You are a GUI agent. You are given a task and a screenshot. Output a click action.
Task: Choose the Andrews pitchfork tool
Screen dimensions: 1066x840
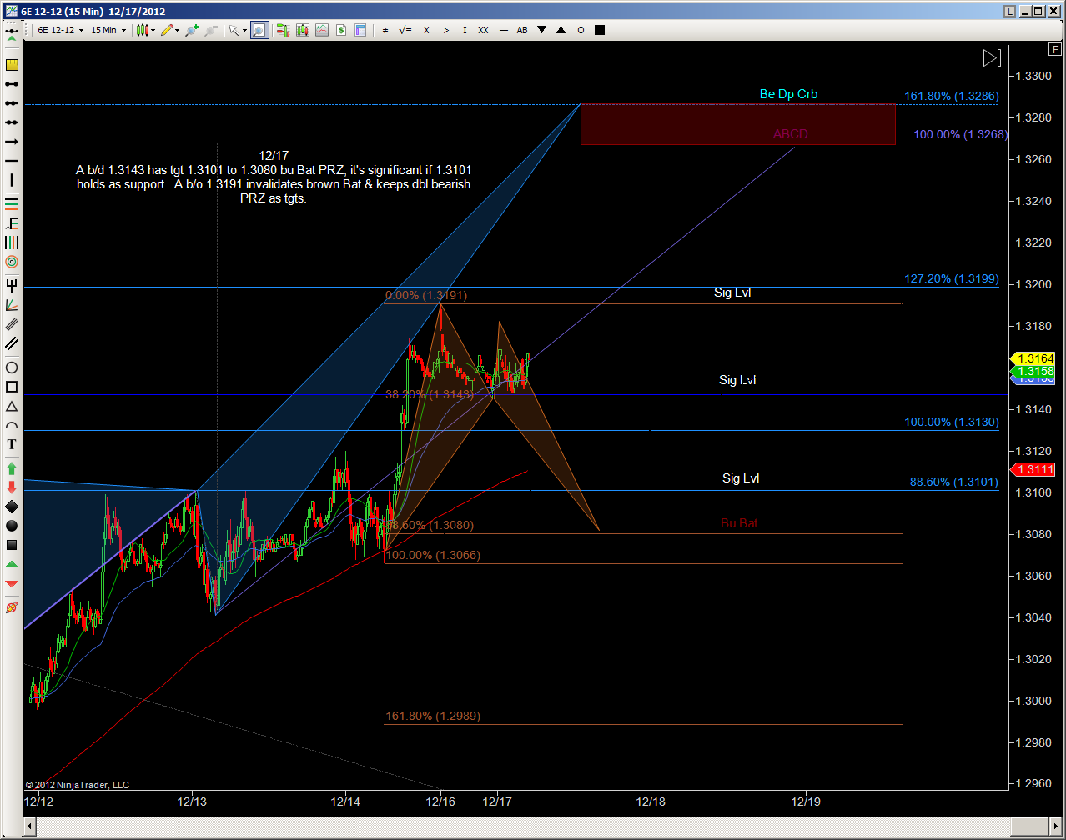click(12, 285)
